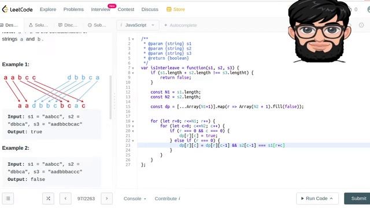
Task: Open the Discuss page
Action: (150, 9)
